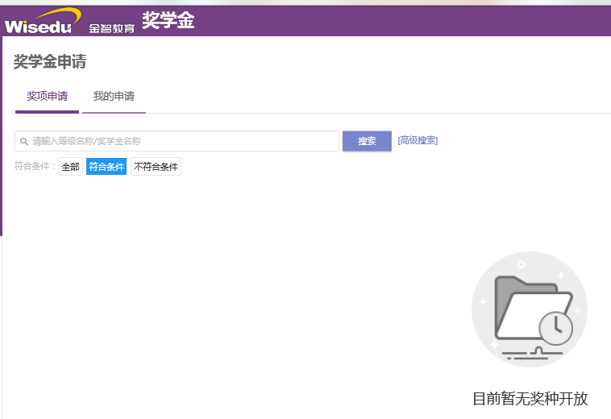
Task: Switch to the 我的申请 tab
Action: pos(114,96)
